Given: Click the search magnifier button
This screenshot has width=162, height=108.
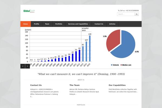Looking at the screenshot, I should click(x=137, y=14).
